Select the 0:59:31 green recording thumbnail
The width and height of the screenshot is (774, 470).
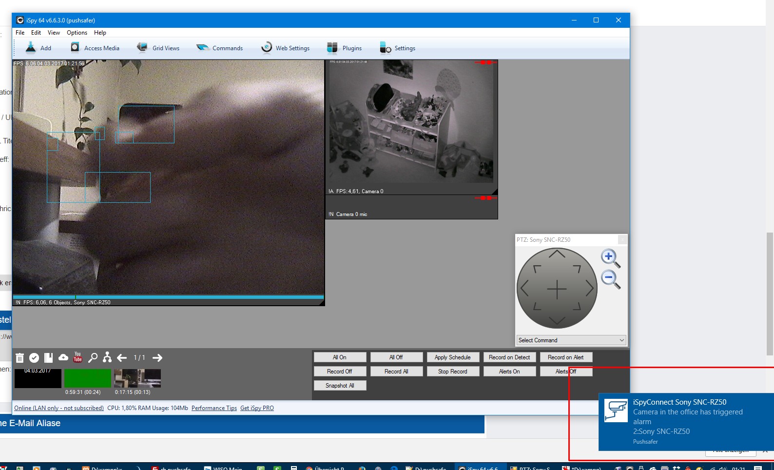click(88, 378)
